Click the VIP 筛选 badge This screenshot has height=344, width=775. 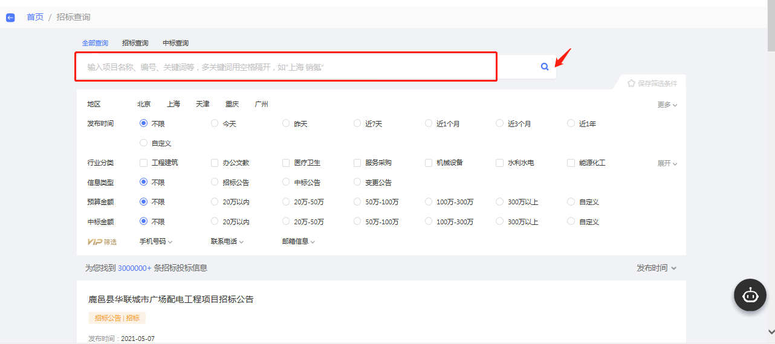(102, 241)
